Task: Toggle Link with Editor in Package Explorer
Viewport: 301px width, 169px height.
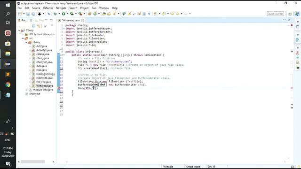Action: tap(39, 26)
